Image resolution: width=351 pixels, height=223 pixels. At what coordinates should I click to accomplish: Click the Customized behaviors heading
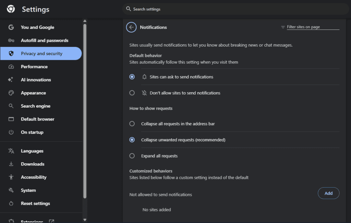click(151, 171)
